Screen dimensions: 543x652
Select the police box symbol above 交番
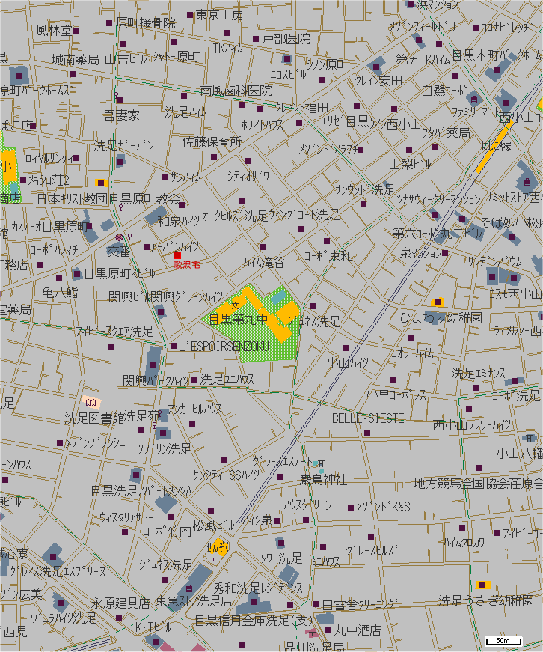coord(118,237)
